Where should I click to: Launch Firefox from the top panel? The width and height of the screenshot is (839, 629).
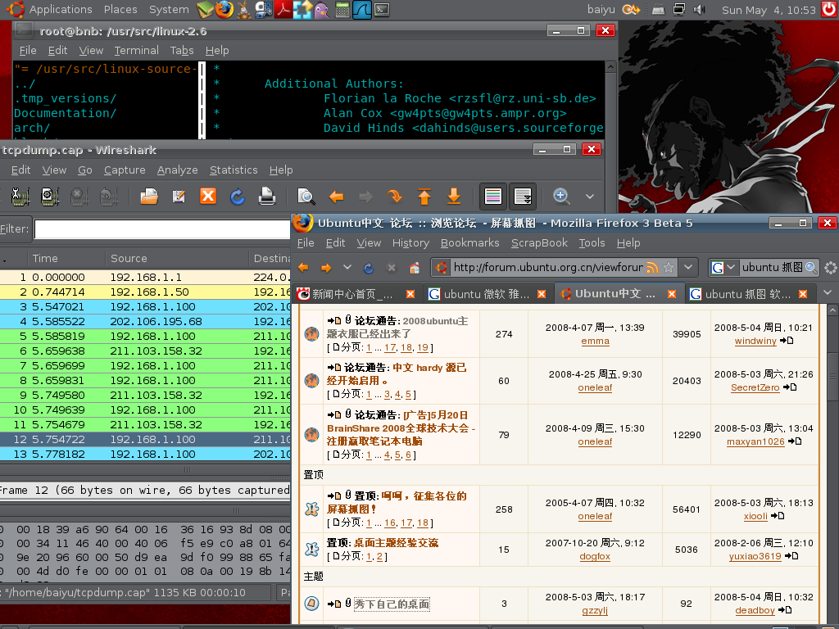[224, 9]
